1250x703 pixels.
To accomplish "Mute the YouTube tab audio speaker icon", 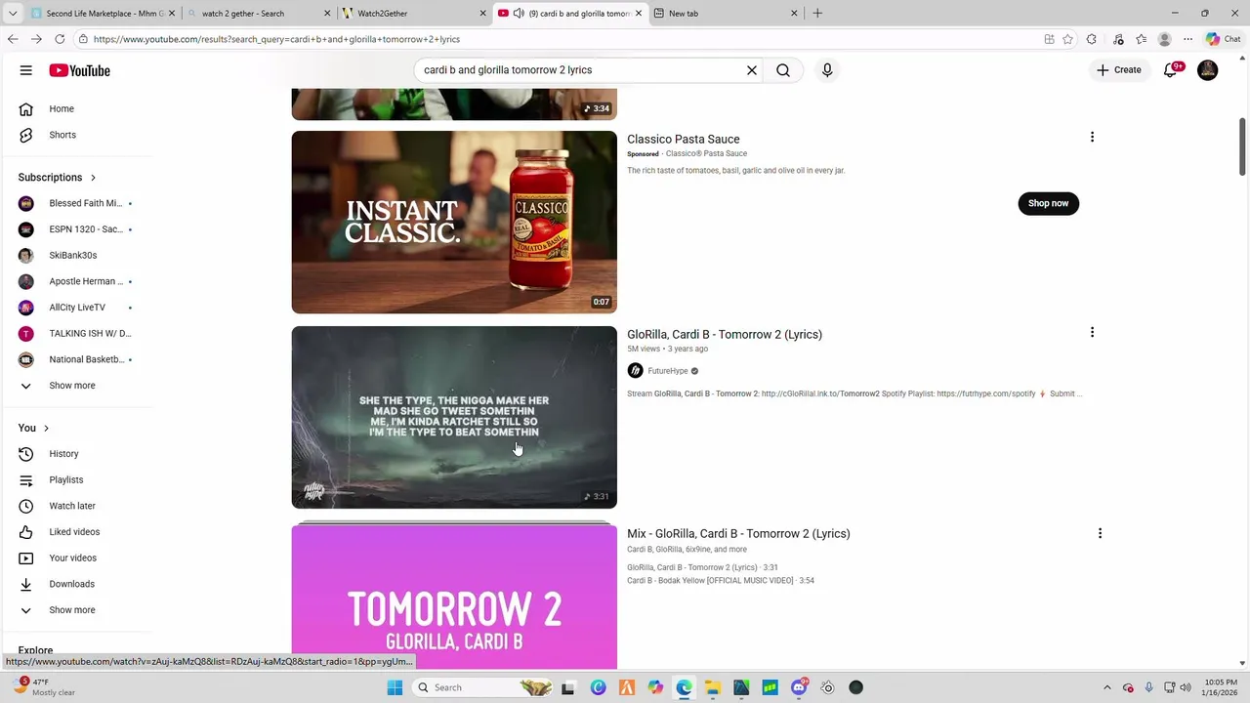I will pos(519,14).
